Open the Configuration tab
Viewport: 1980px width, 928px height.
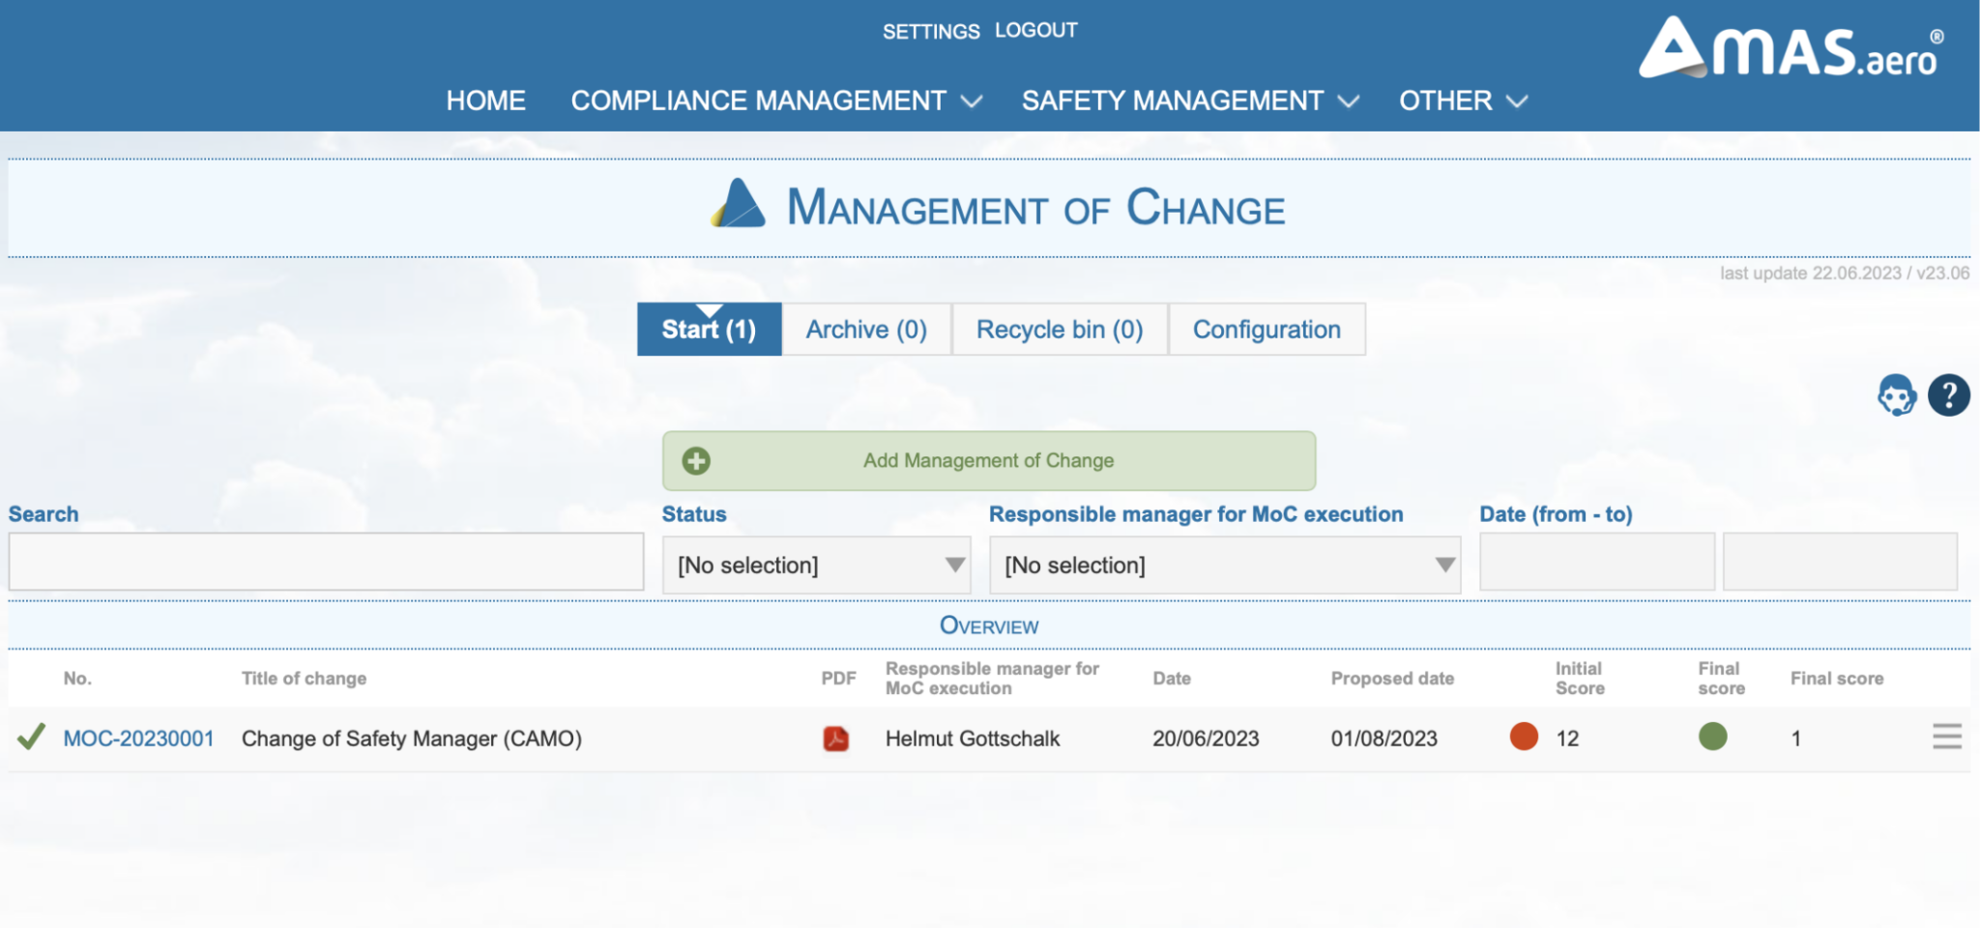pyautogui.click(x=1267, y=329)
